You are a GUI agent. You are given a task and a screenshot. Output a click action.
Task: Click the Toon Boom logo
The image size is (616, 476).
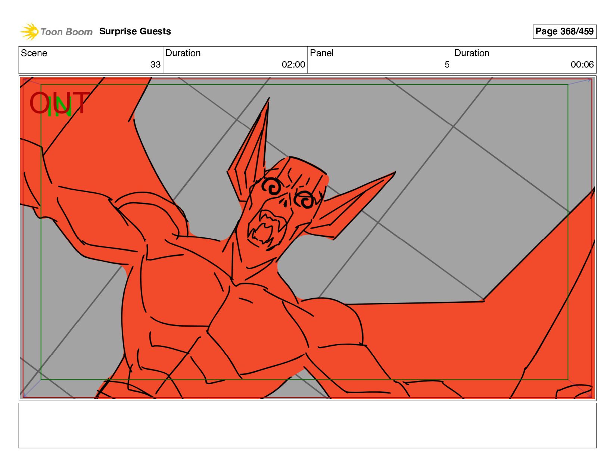pyautogui.click(x=56, y=31)
